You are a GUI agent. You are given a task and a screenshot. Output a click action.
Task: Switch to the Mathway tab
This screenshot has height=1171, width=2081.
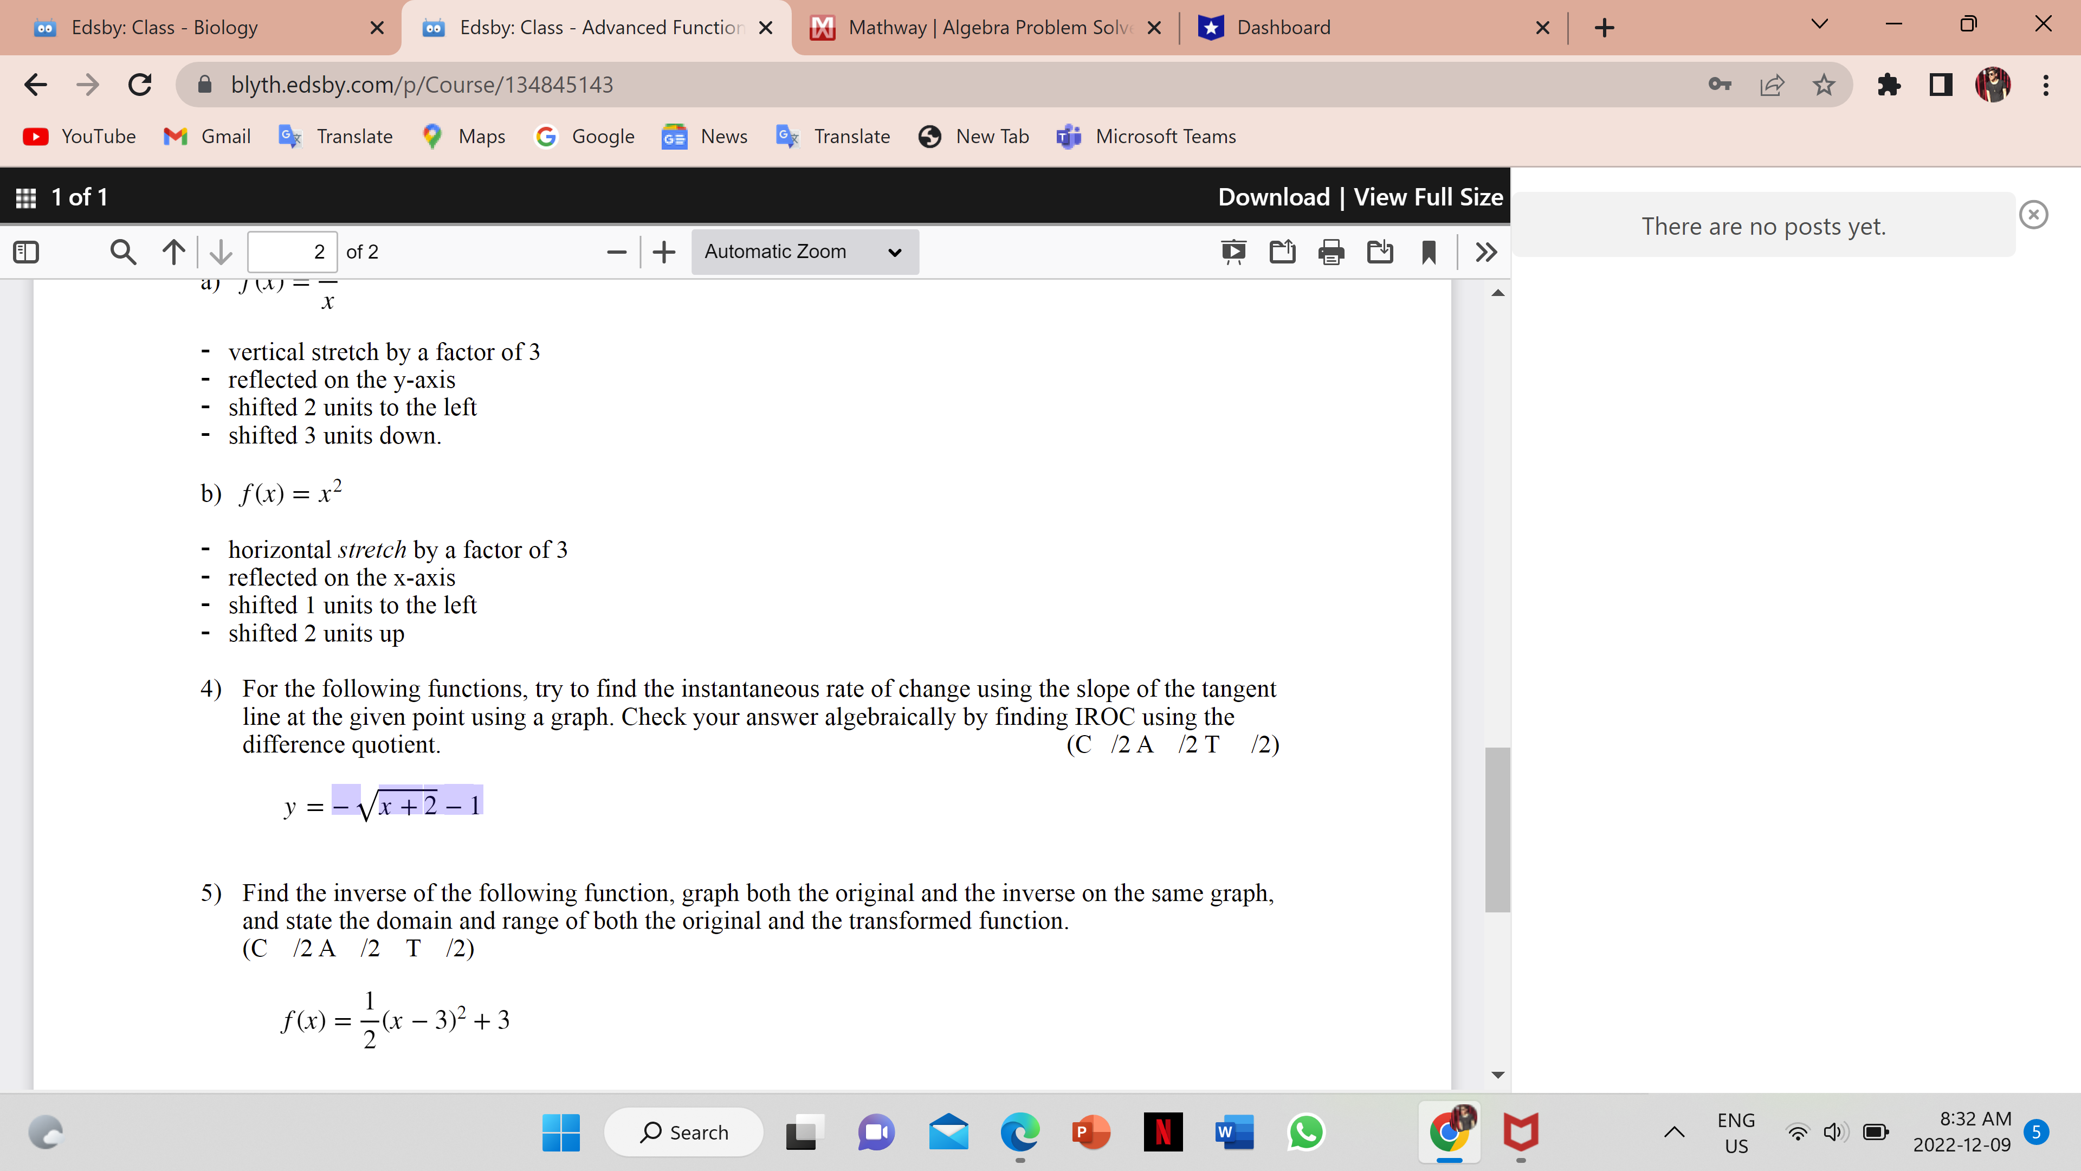point(970,27)
